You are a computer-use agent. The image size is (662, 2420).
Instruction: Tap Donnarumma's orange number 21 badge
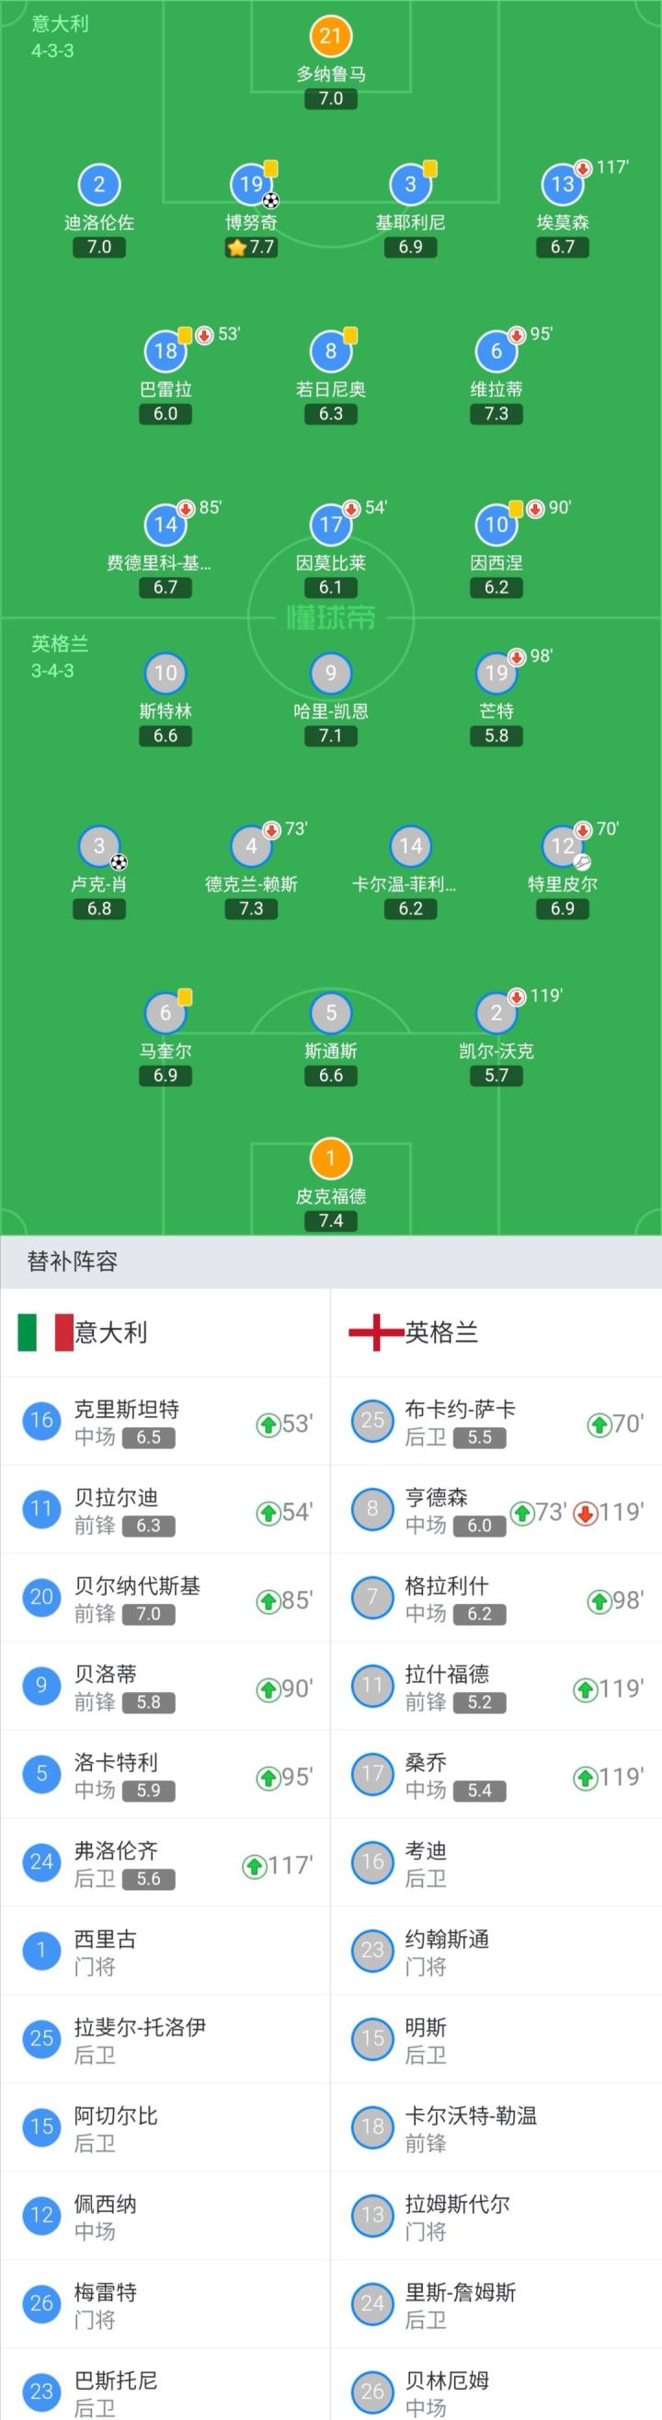(330, 37)
